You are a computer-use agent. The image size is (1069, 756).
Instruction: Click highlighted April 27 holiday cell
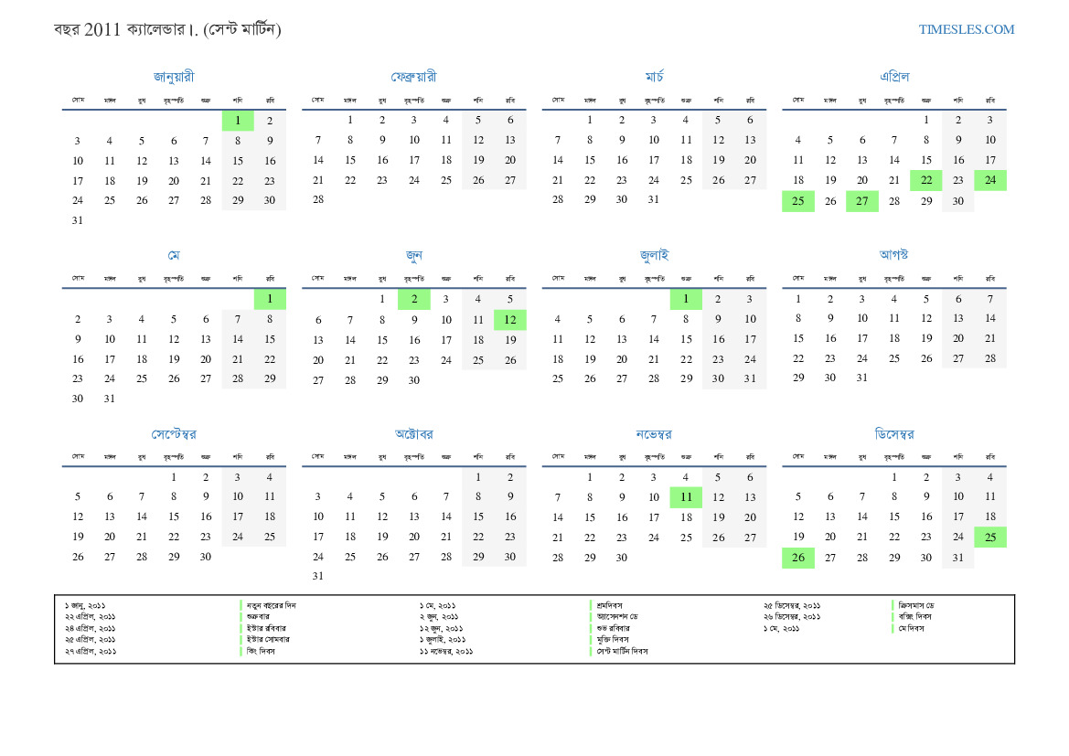click(x=862, y=201)
